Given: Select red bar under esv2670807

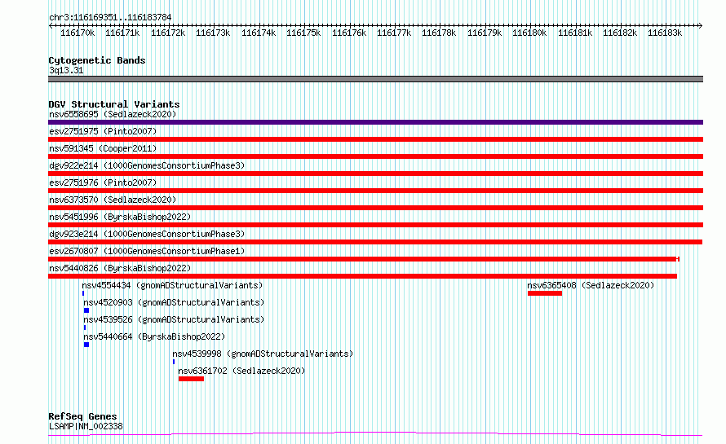Looking at the screenshot, I should tap(364, 259).
